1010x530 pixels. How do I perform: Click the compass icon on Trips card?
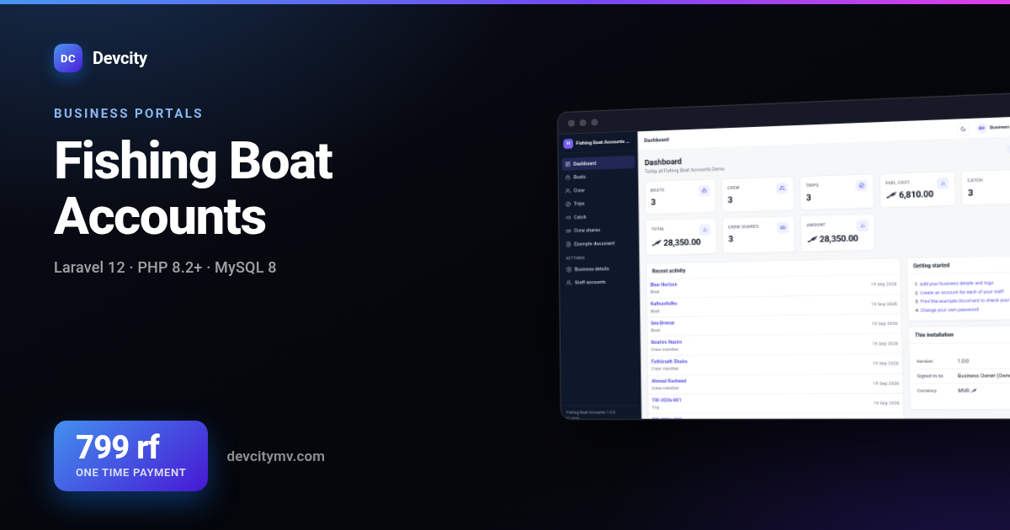[x=861, y=186]
